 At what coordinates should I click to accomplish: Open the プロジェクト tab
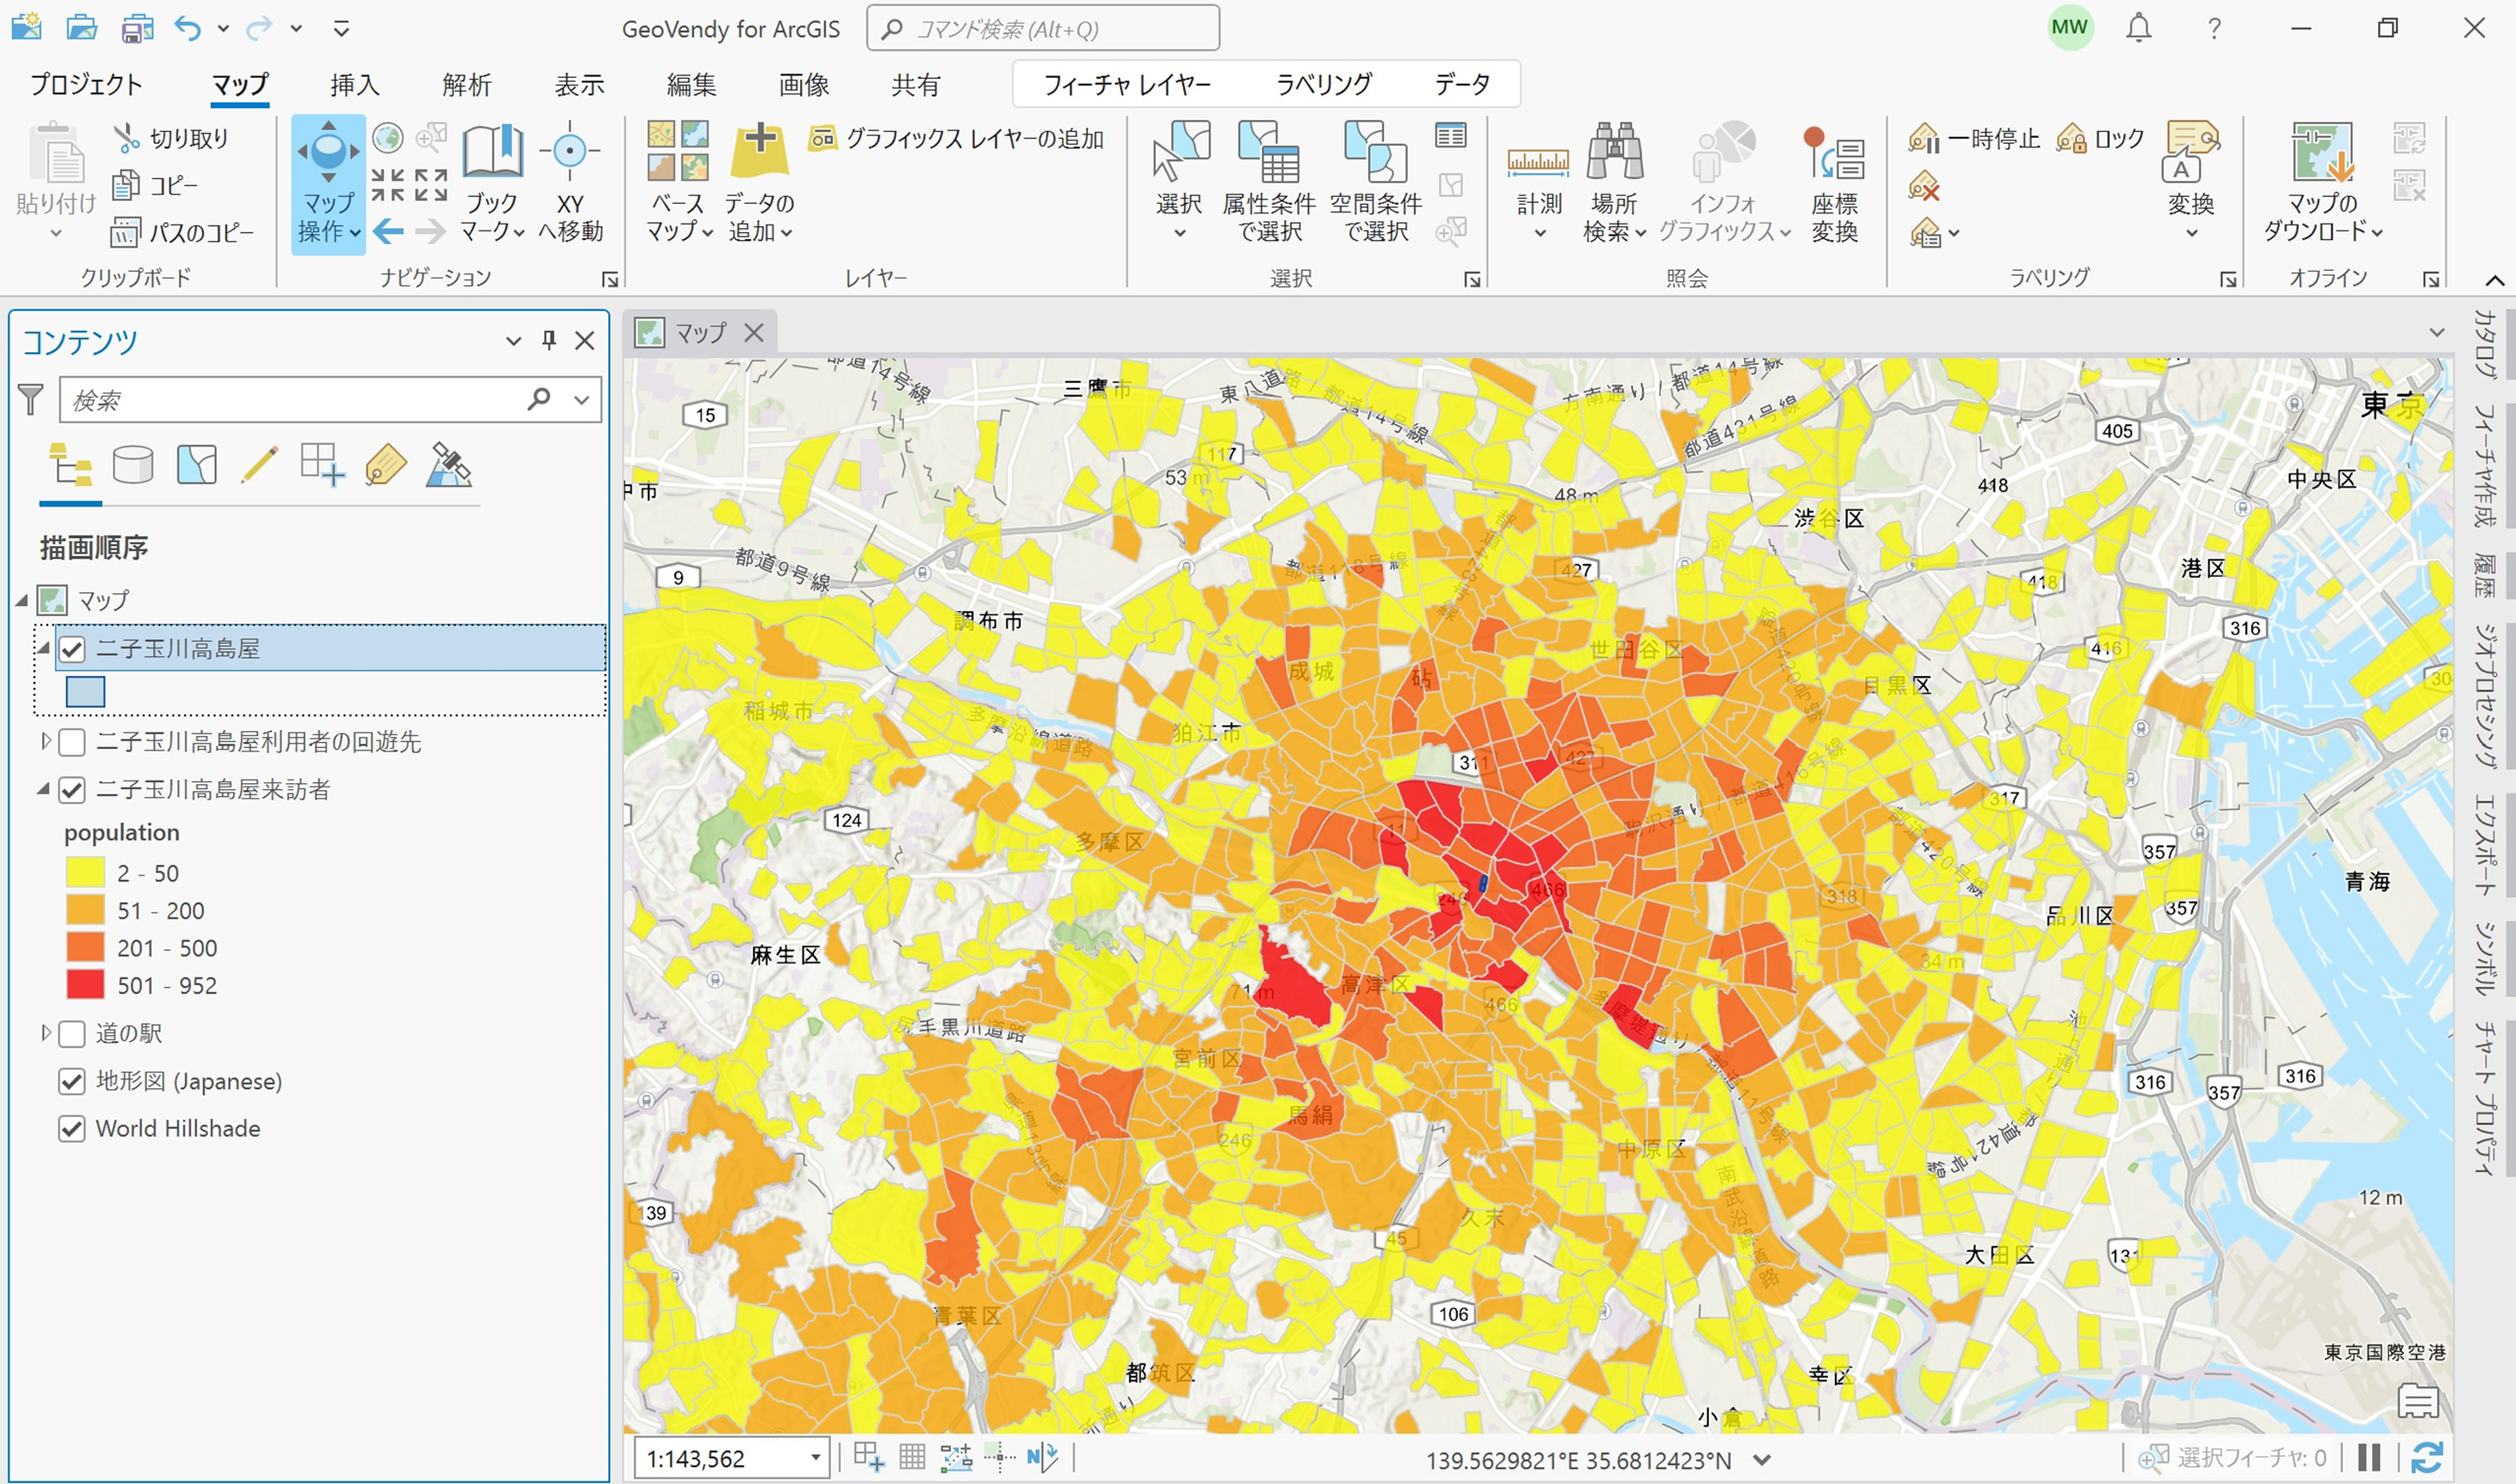(x=86, y=85)
